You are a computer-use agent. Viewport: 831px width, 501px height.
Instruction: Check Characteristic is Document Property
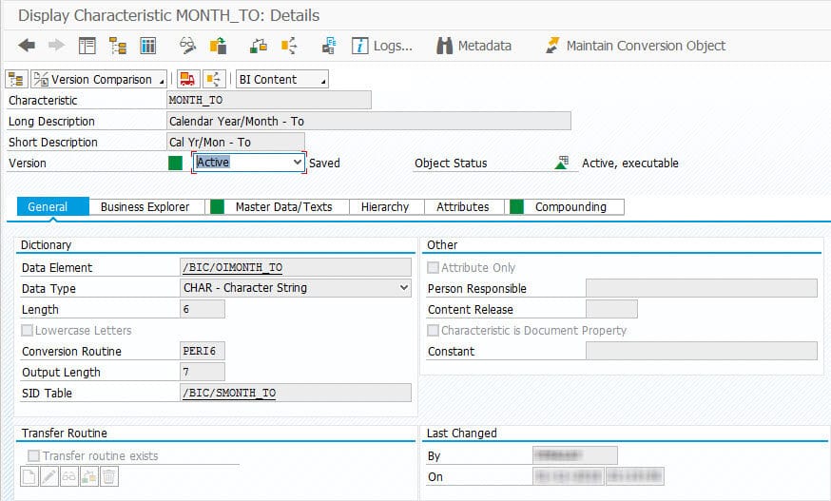coord(434,331)
